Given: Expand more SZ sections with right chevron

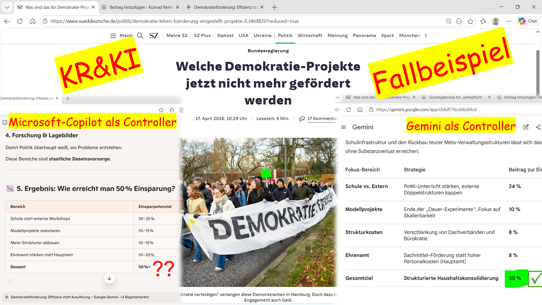Looking at the screenshot, I should (x=426, y=36).
